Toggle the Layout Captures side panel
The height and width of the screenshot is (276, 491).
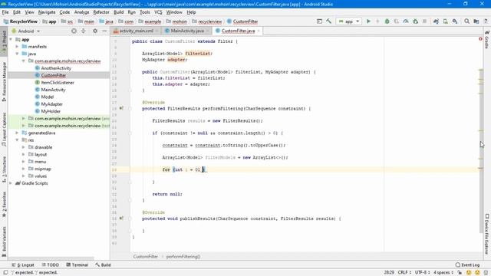[x=4, y=130]
